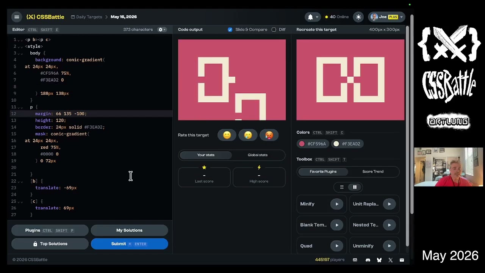This screenshot has width=485, height=273.
Task: Open the X (Twitter) link in footer
Action: 391,260
